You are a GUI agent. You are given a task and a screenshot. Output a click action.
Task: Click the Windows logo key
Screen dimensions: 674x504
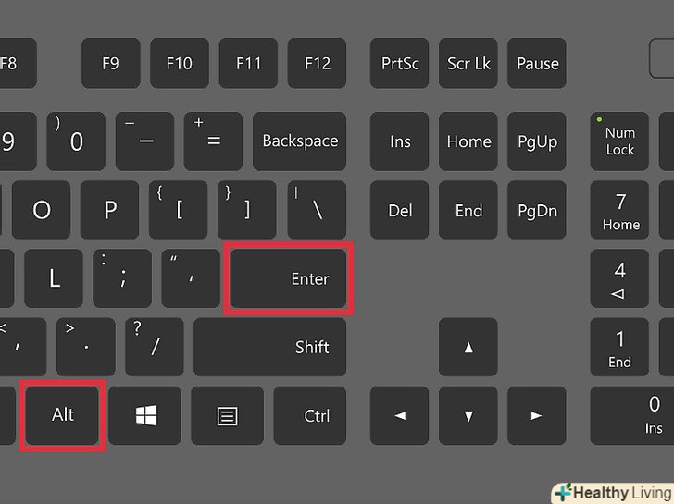[x=144, y=415]
